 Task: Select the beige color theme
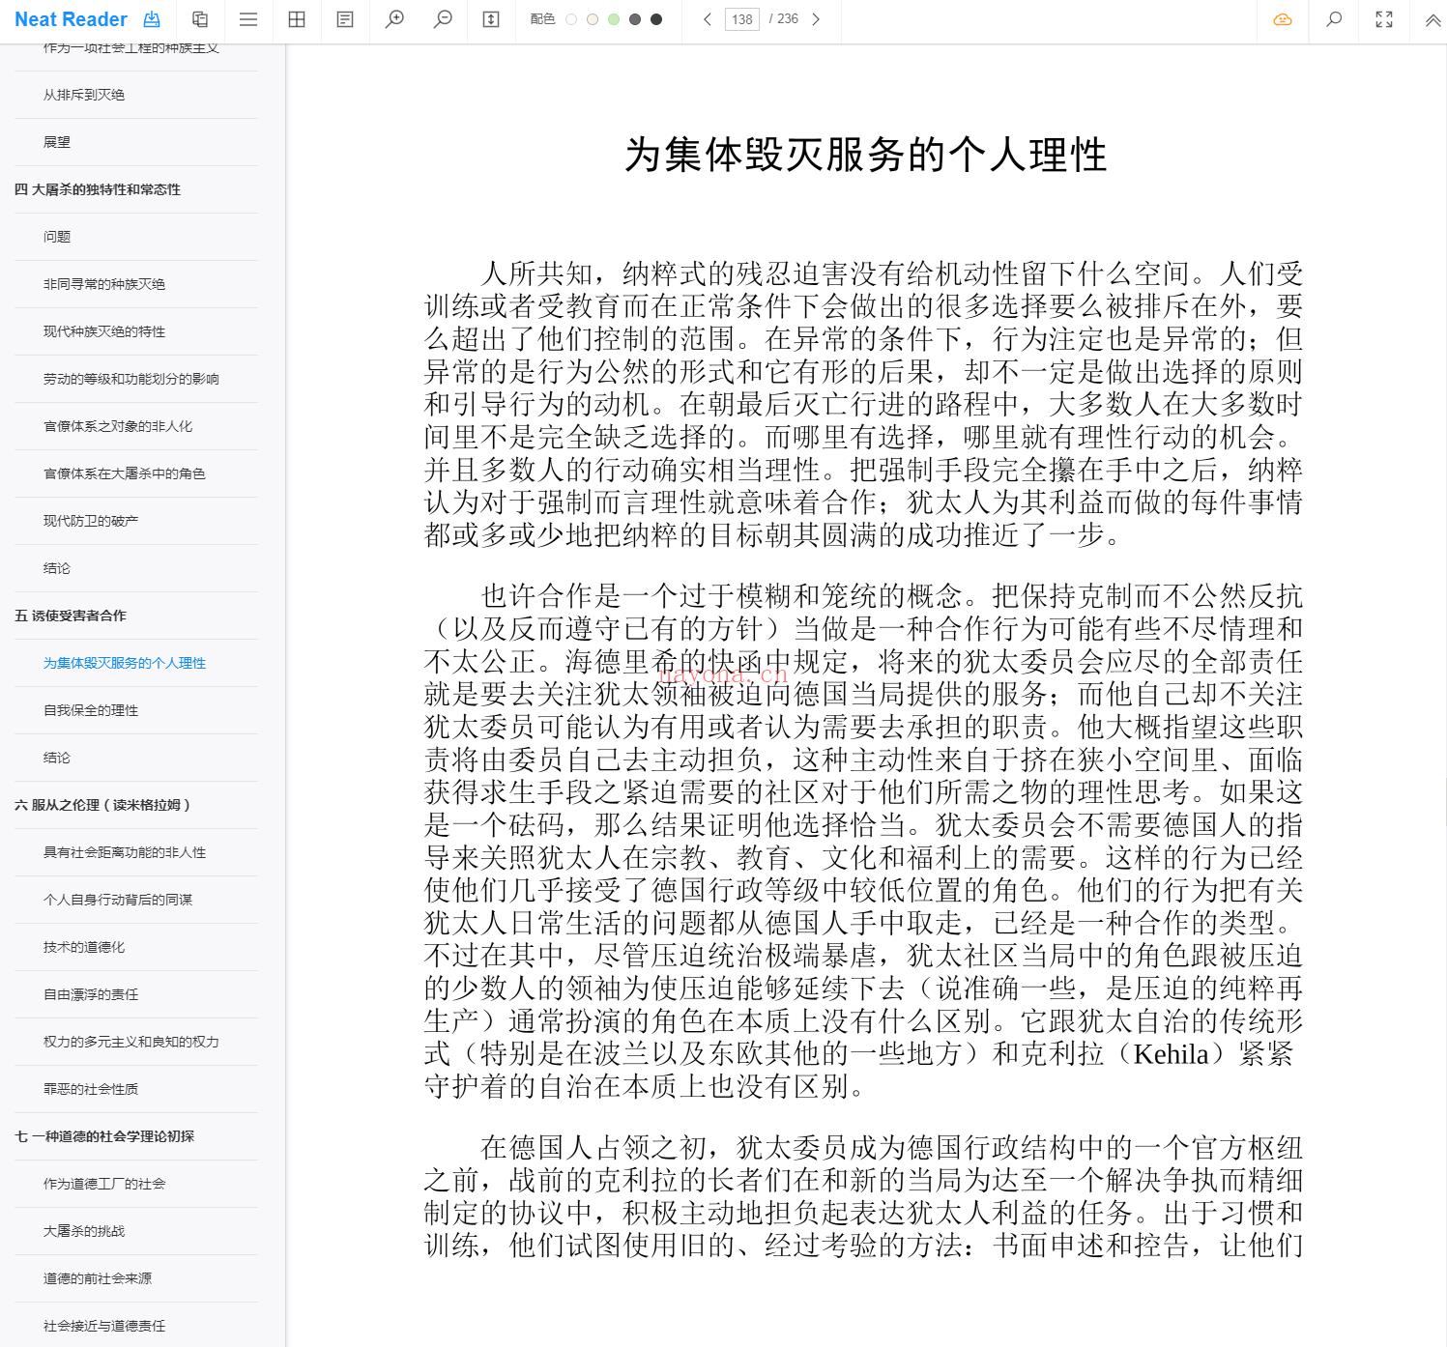pos(593,19)
